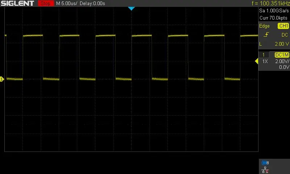This screenshot has height=174, width=290.
Task: Click the CH1 trigger source badge
Action: coord(283,26)
